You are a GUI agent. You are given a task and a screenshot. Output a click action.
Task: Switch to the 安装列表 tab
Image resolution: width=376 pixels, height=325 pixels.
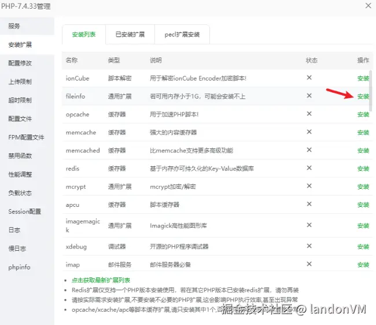click(84, 35)
